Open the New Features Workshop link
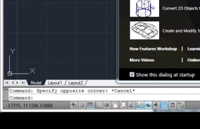 click(153, 49)
